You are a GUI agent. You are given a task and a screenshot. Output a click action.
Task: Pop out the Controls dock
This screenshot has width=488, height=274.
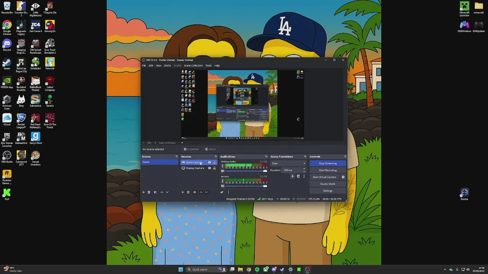(x=345, y=156)
